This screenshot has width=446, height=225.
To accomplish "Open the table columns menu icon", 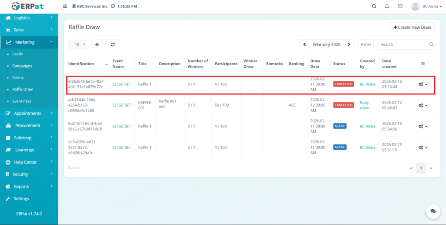I will tap(422, 64).
